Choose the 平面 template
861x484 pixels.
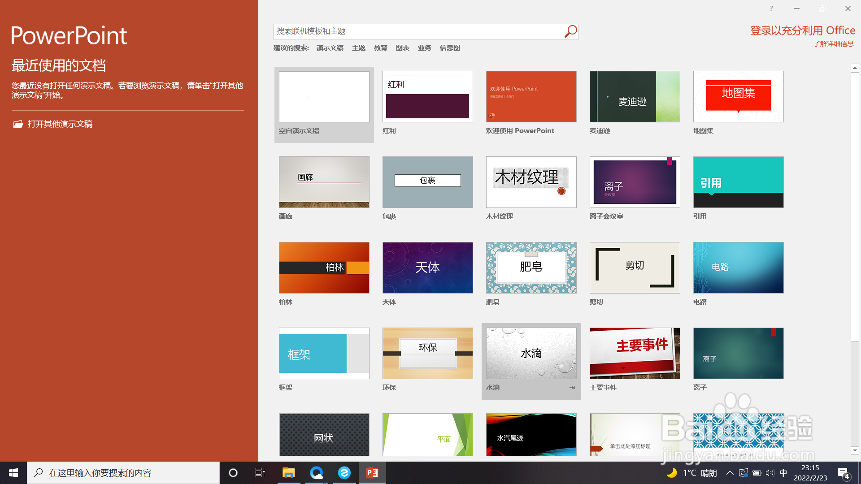click(428, 435)
